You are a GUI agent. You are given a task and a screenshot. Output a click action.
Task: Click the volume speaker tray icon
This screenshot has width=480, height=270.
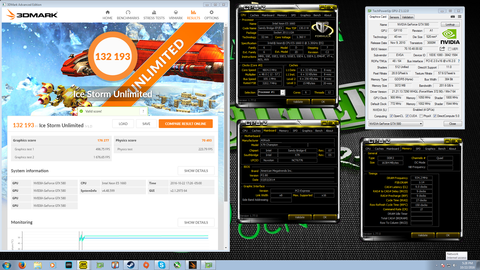pyautogui.click(x=455, y=265)
